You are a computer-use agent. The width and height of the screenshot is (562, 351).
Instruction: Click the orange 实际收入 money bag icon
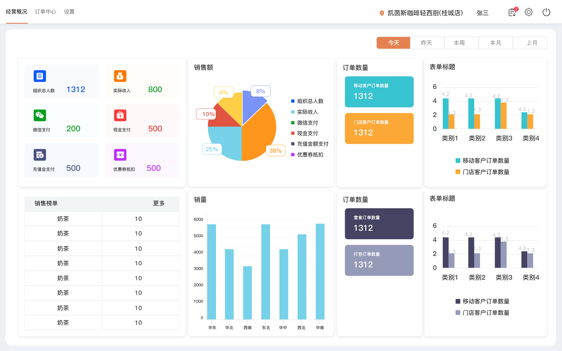coord(120,76)
